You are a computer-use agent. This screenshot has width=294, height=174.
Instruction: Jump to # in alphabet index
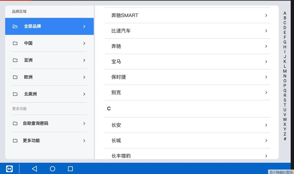[x=285, y=139]
